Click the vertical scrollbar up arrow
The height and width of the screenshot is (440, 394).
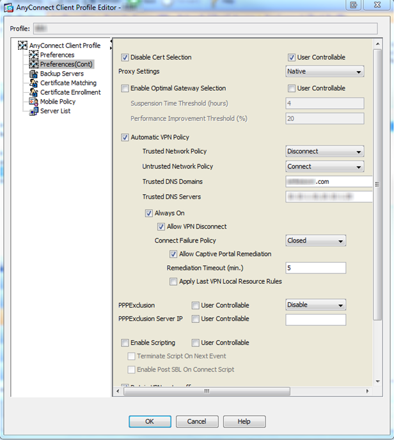point(377,44)
